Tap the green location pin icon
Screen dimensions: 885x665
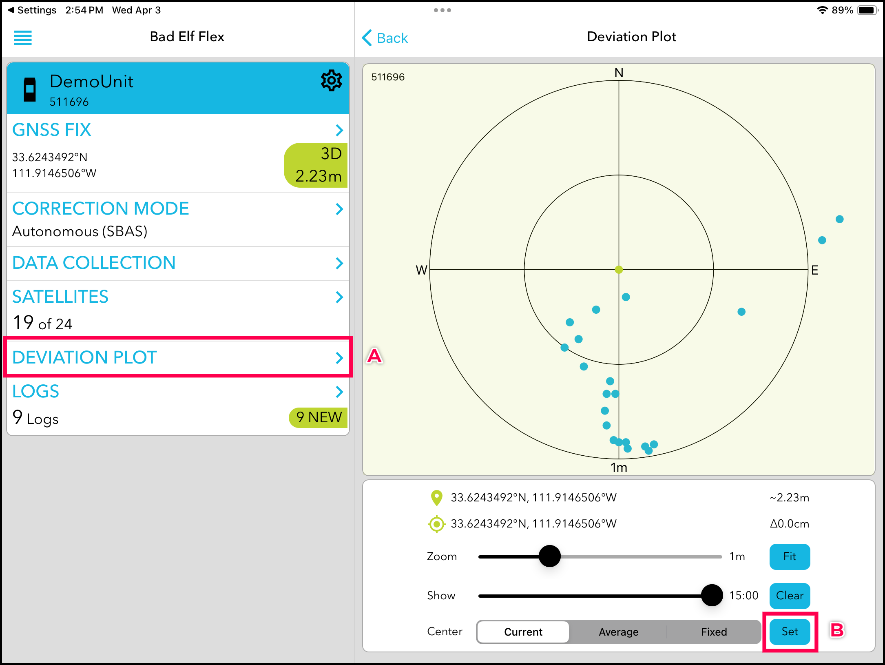pyautogui.click(x=436, y=498)
